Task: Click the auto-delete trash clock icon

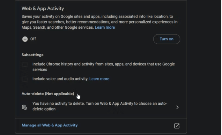Action: (x=25, y=107)
